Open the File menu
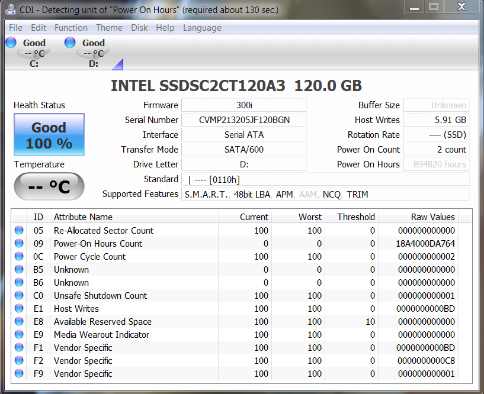The width and height of the screenshot is (484, 394). [x=15, y=28]
